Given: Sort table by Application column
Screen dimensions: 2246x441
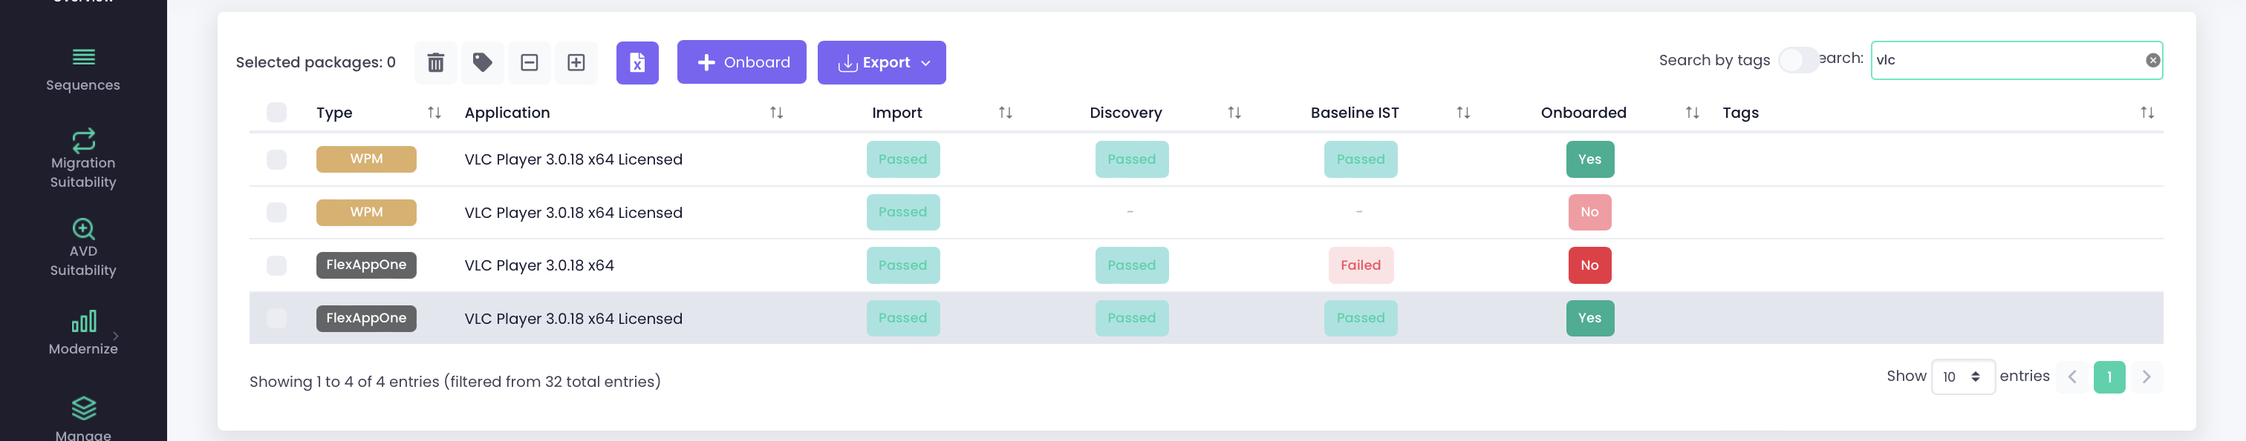Looking at the screenshot, I should [x=776, y=112].
